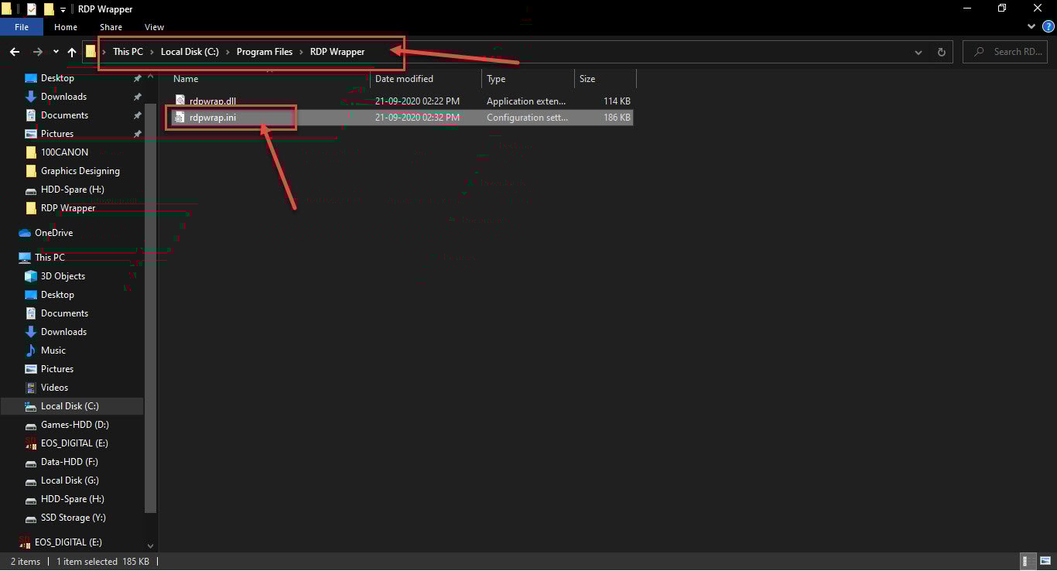This screenshot has height=571, width=1057.
Task: Switch to Details view in the status bar
Action: coord(1027,562)
